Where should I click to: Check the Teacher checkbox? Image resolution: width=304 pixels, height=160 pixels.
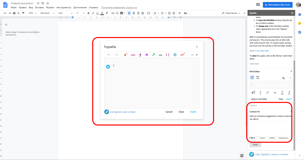(258, 138)
